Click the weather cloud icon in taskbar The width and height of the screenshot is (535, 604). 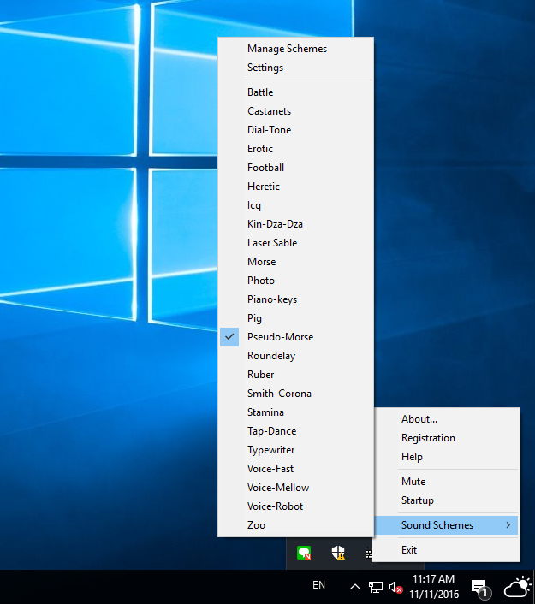point(517,587)
